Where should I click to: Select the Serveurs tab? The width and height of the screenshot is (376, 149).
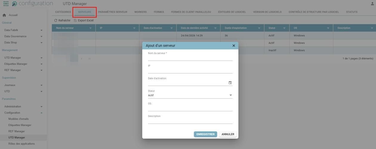click(84, 12)
